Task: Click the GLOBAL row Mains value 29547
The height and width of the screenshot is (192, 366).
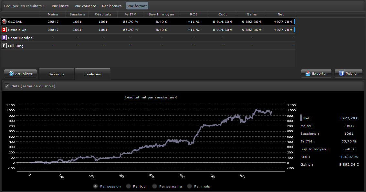Action: (53, 22)
